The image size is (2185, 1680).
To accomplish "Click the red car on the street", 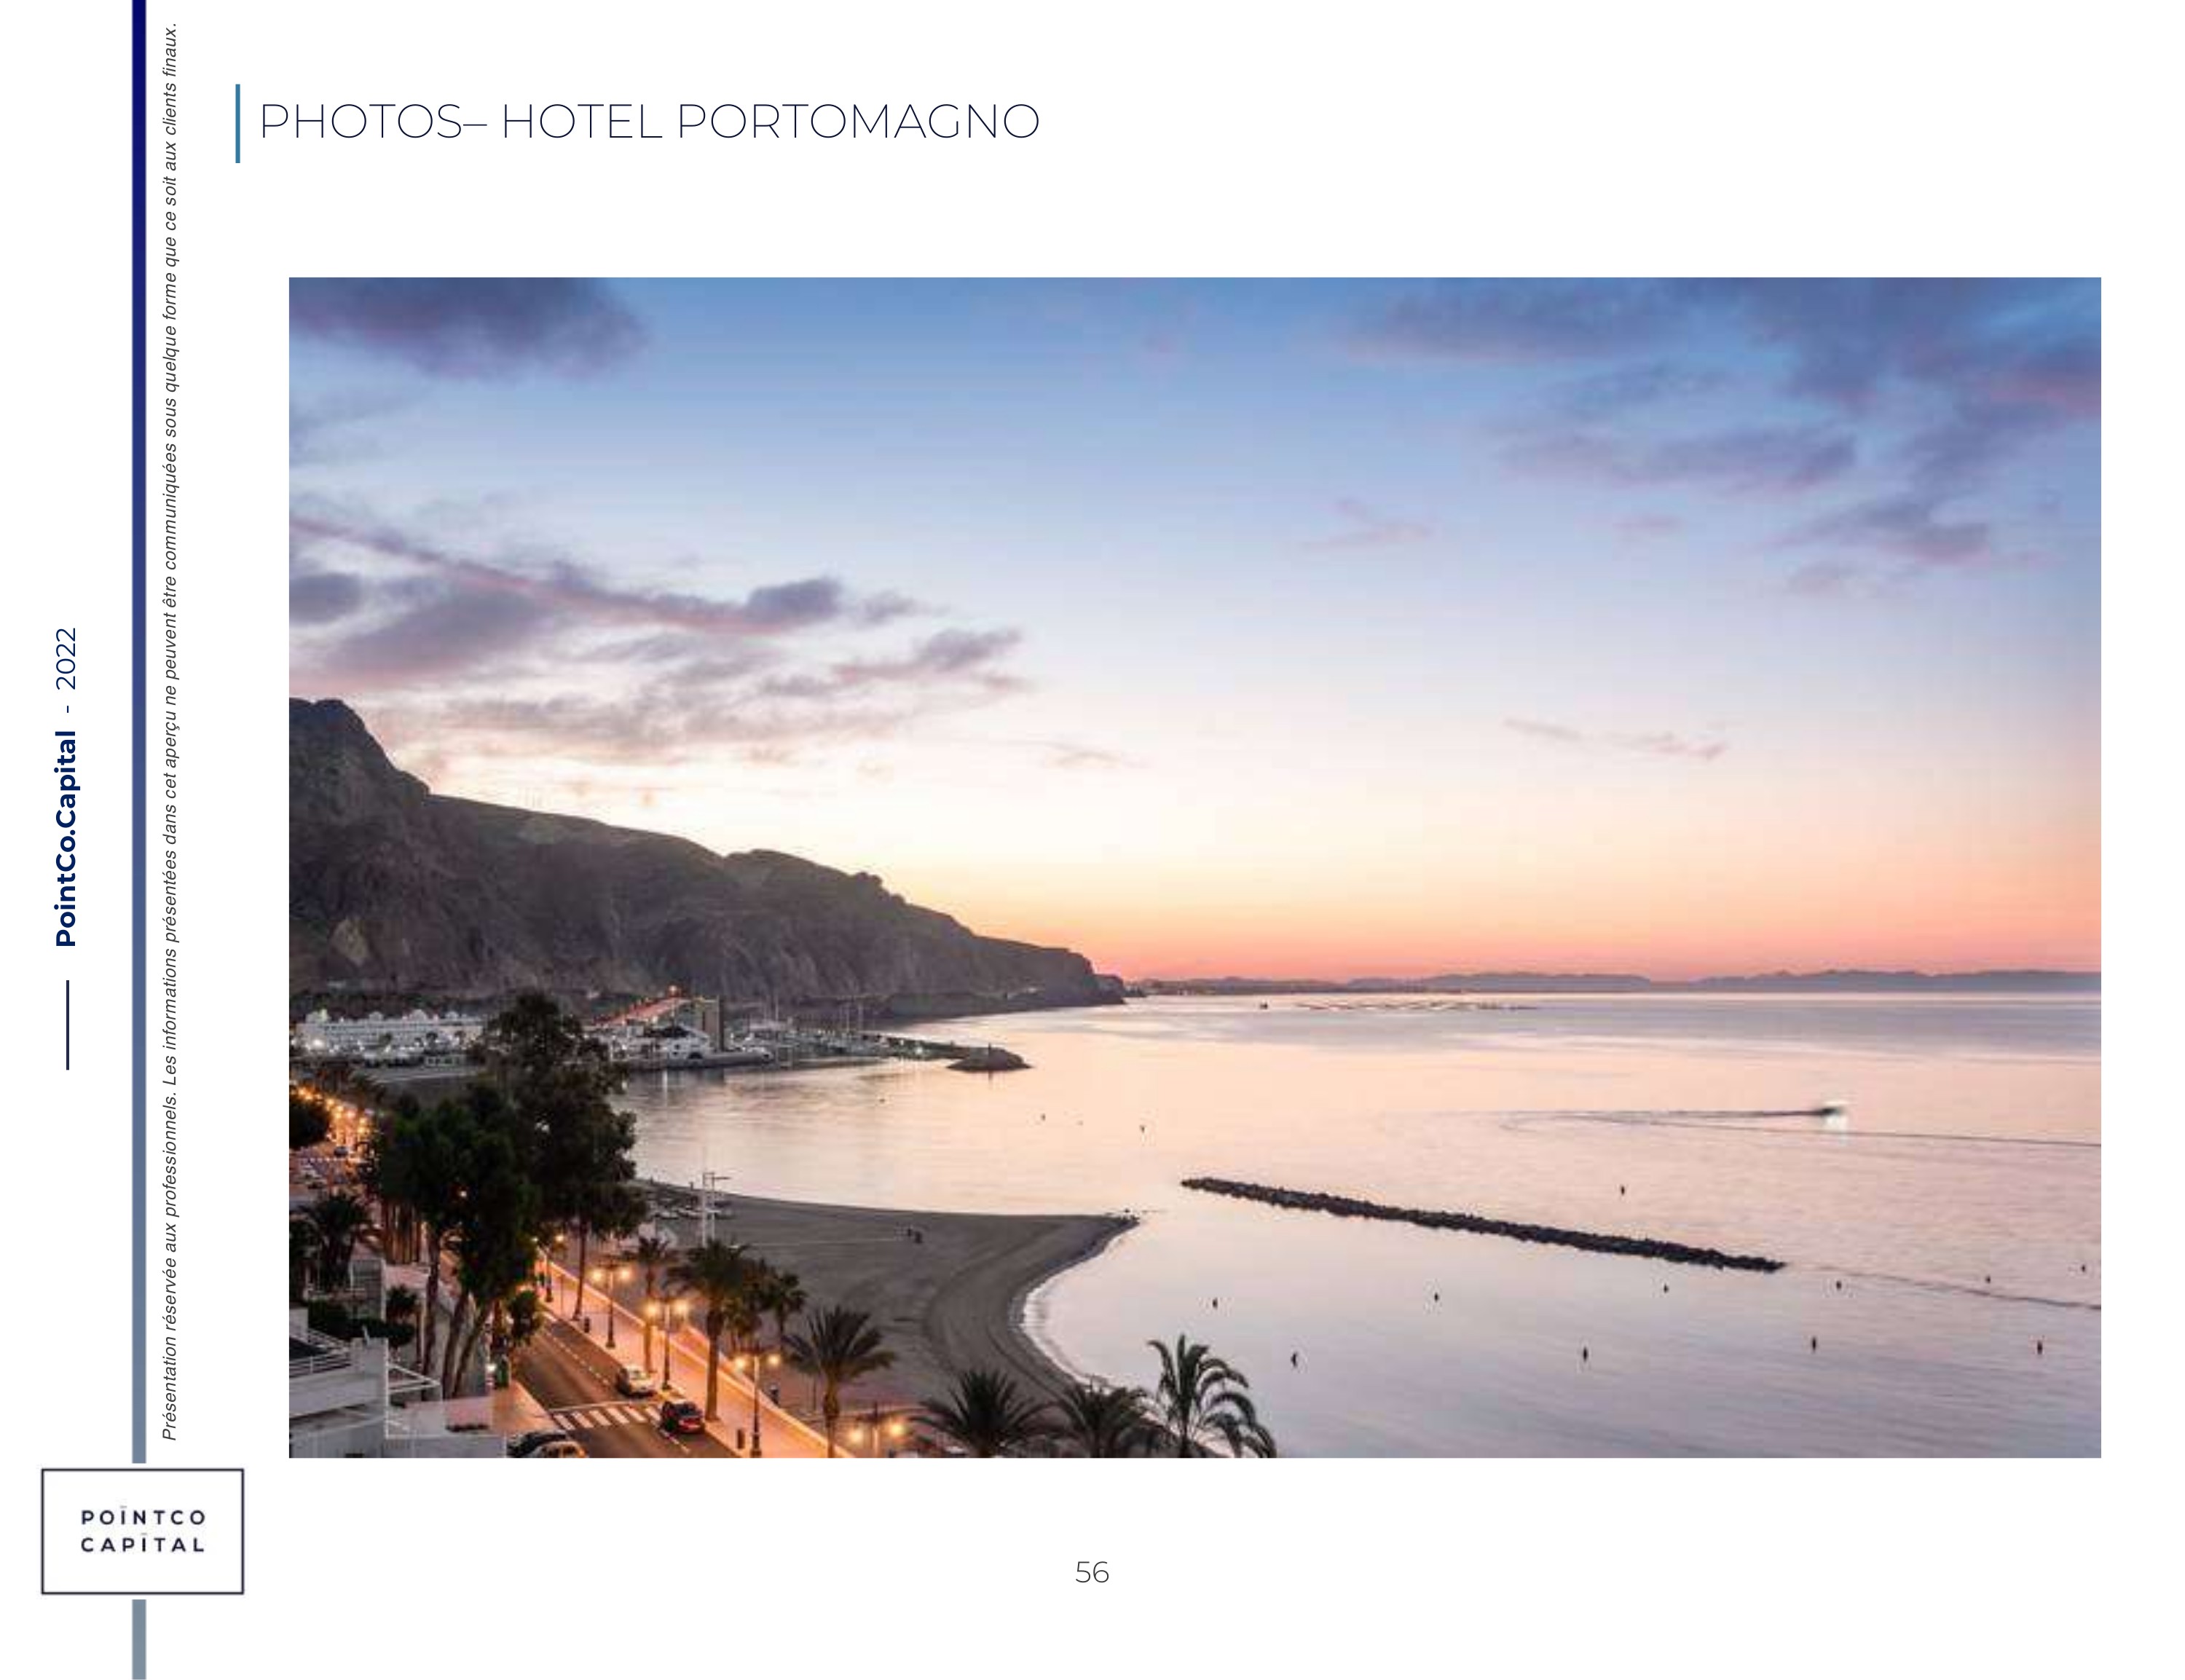I will 681,1416.
